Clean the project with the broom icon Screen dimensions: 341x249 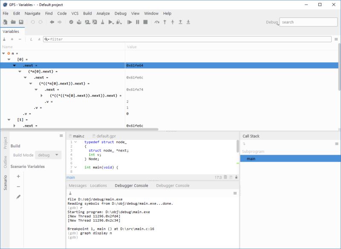click(102, 22)
